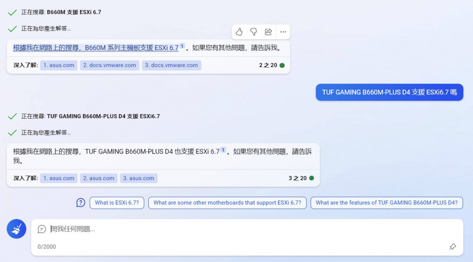Click '正在搜尋: B660M 支援 ESXi 6.7' status line

tap(61, 12)
